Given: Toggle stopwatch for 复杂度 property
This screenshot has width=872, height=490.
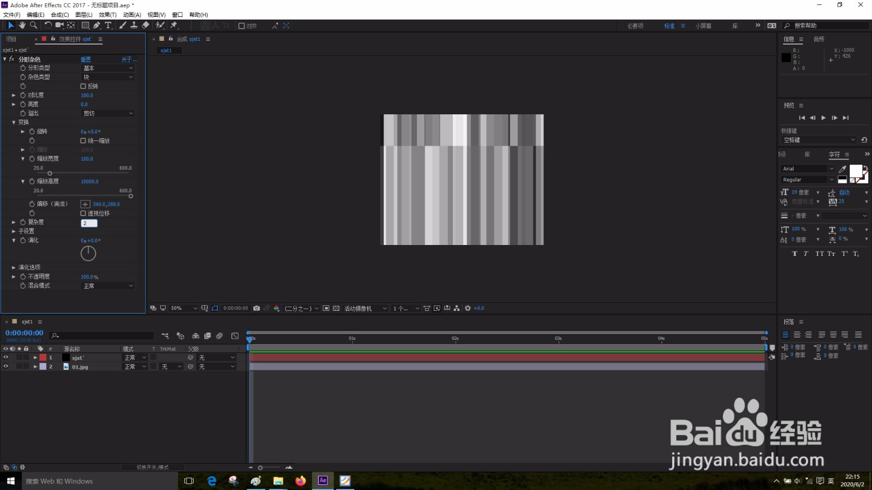Looking at the screenshot, I should pos(23,222).
